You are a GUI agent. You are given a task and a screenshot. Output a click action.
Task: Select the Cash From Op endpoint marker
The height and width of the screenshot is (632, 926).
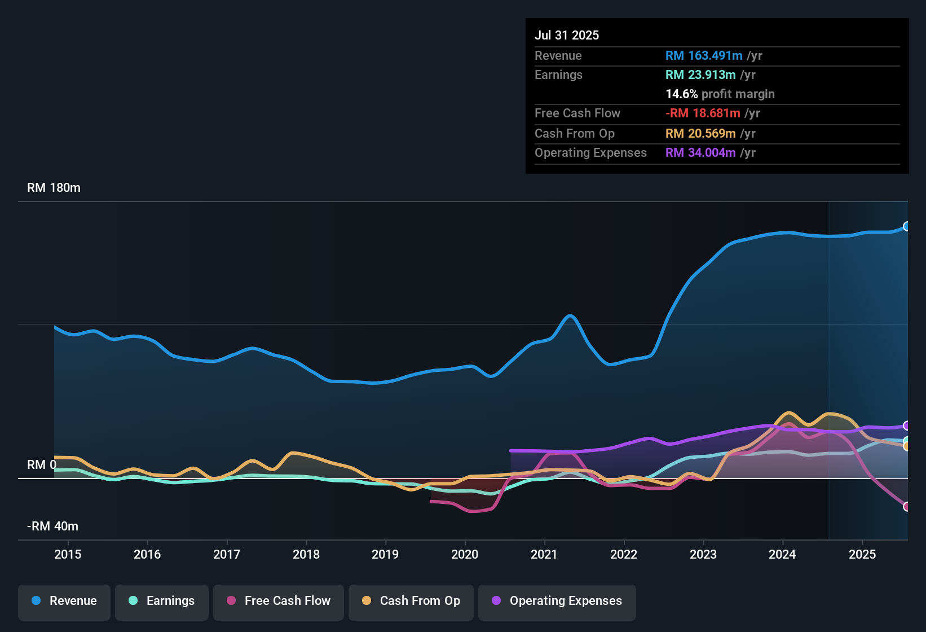click(907, 446)
